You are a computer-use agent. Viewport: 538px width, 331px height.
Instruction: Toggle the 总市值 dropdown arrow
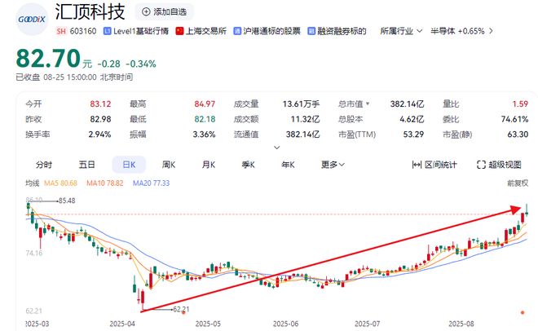tap(368, 104)
